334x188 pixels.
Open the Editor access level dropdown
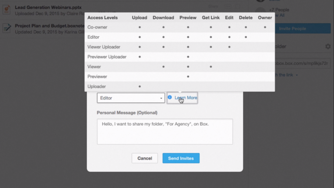tap(131, 98)
